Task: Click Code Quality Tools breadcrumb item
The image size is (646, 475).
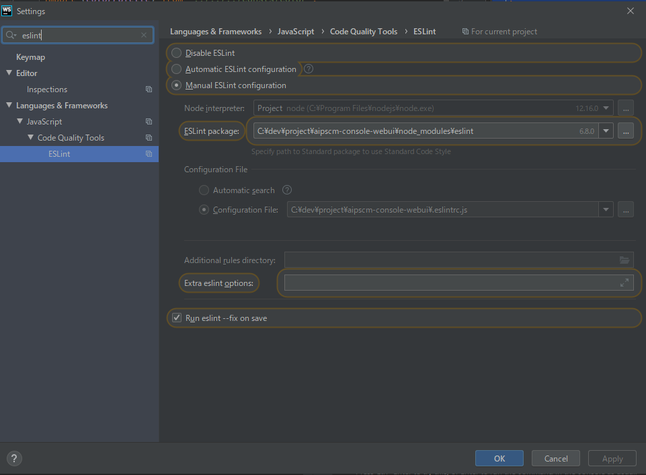Action: pyautogui.click(x=364, y=32)
